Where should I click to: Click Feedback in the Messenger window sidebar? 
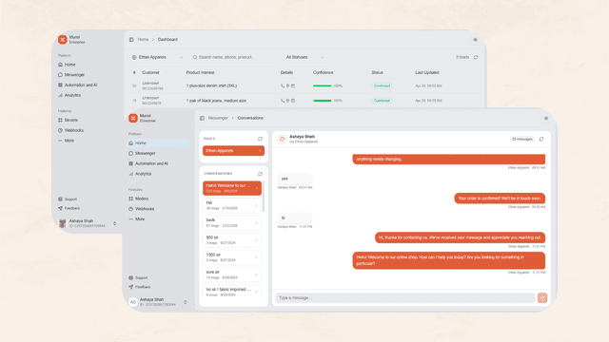(x=140, y=287)
